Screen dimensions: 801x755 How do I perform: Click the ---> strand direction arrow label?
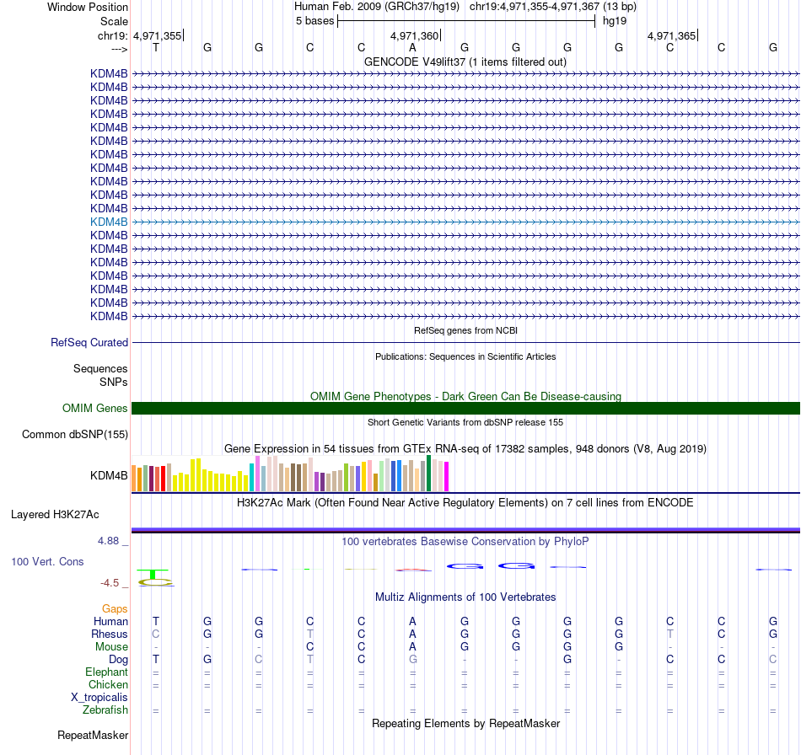(x=120, y=49)
